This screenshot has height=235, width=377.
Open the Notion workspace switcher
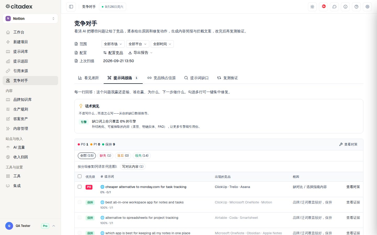click(30, 19)
